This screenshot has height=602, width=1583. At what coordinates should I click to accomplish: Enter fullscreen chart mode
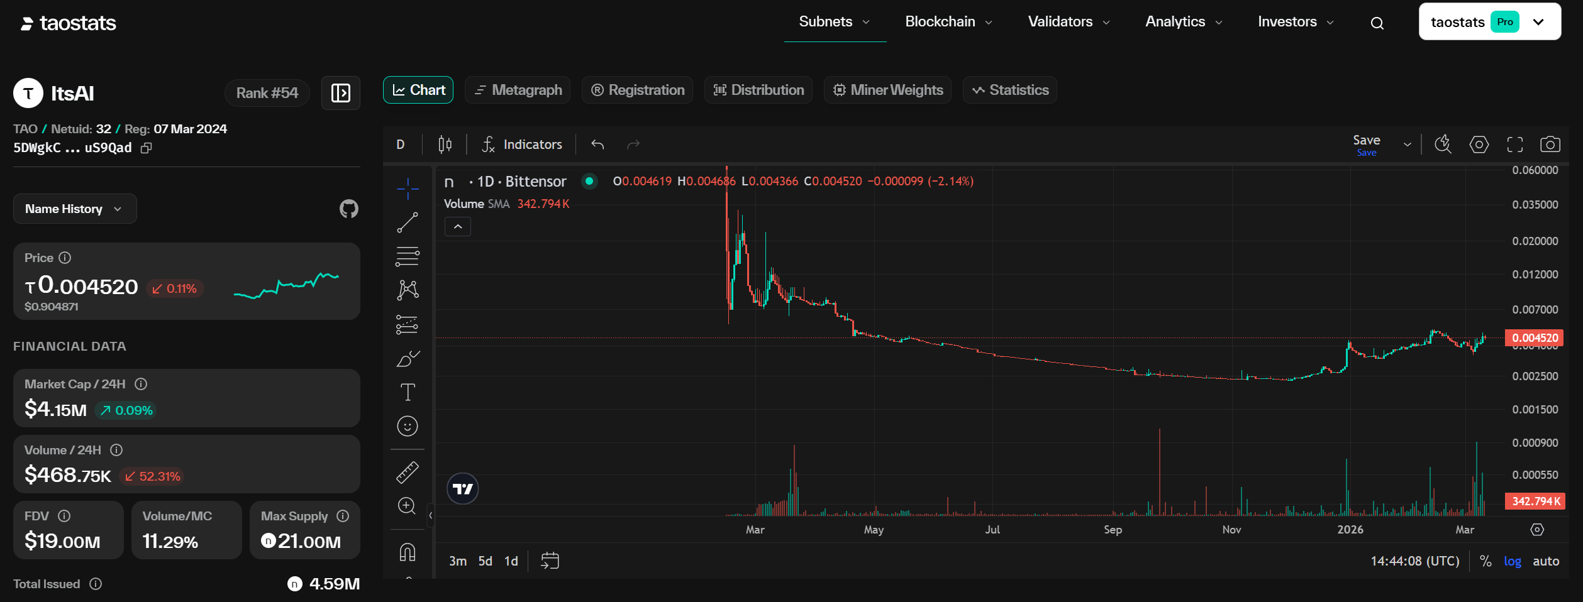click(x=1514, y=145)
